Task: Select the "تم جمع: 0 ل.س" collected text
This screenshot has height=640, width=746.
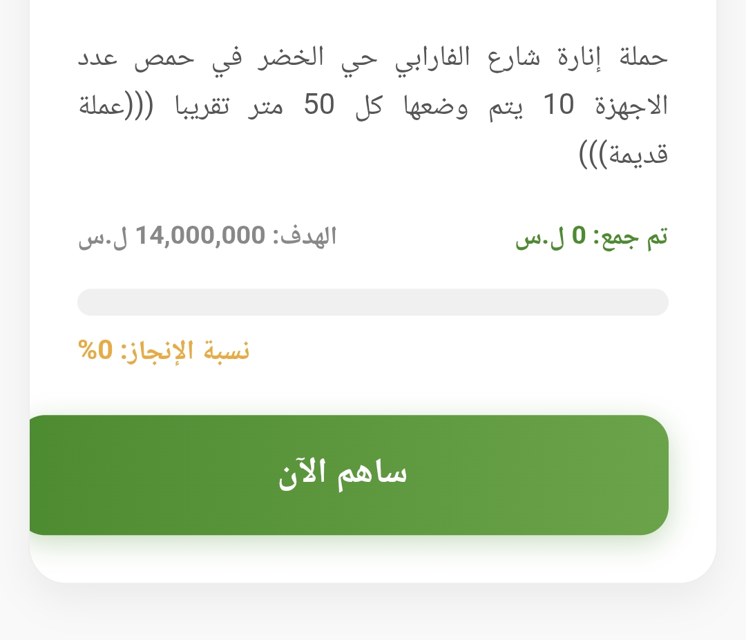Action: pyautogui.click(x=591, y=237)
